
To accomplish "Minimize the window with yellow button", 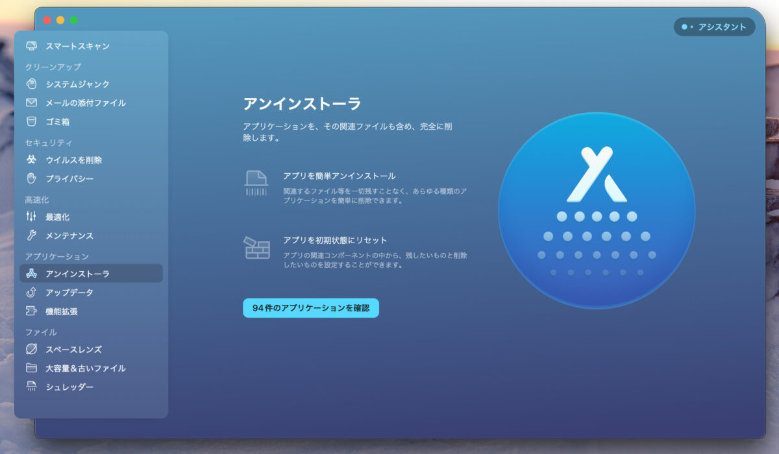I will (60, 20).
